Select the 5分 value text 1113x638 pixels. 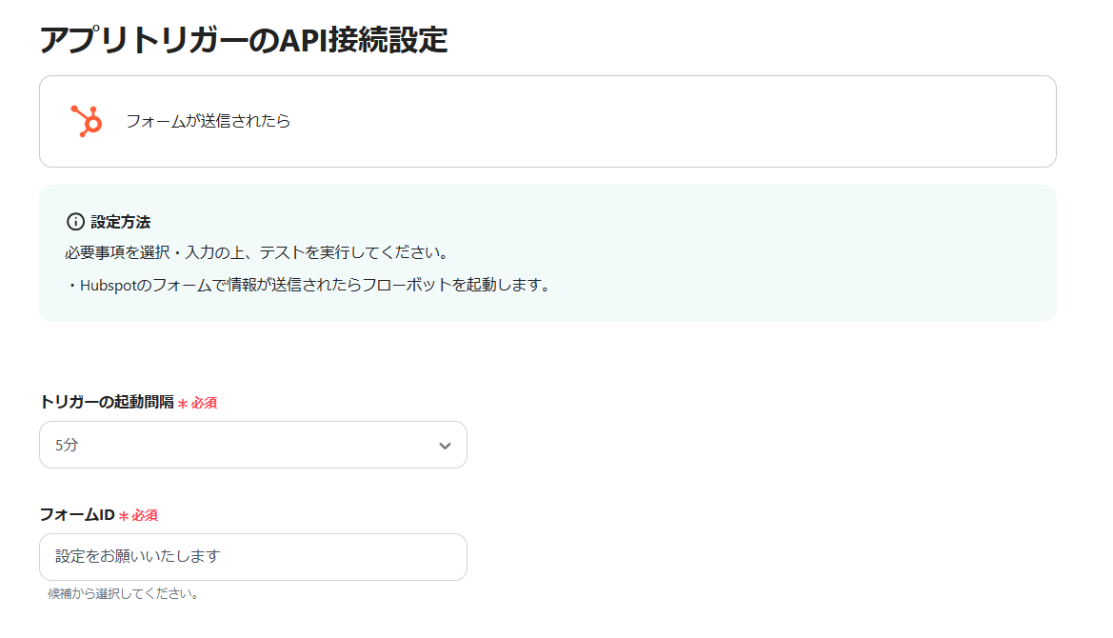click(x=67, y=445)
